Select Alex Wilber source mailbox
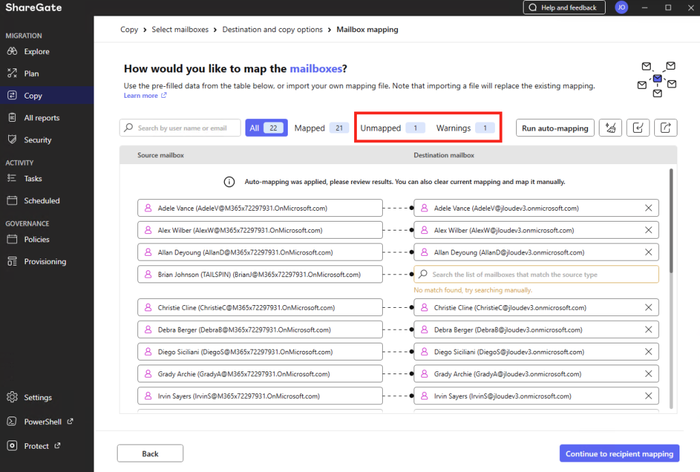This screenshot has height=472, width=700. (x=260, y=231)
